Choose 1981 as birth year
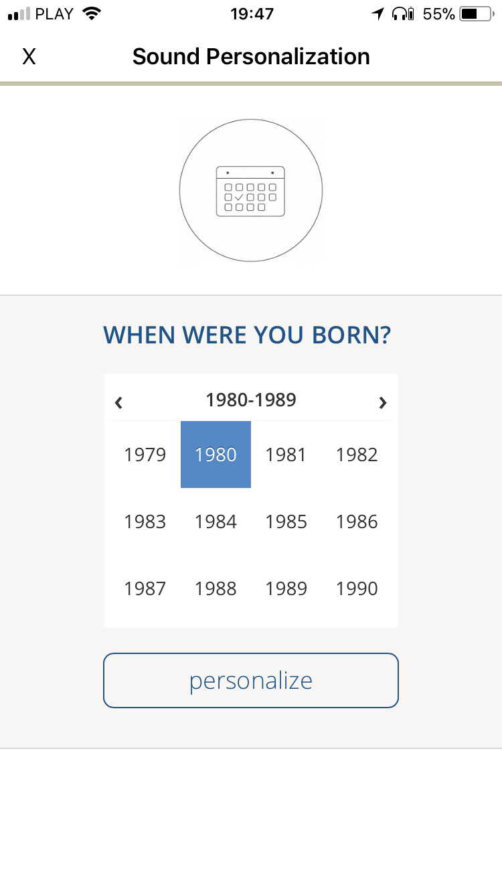502x893 pixels. pos(286,455)
